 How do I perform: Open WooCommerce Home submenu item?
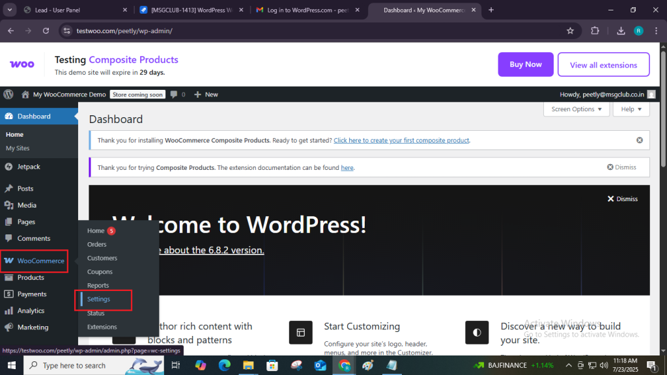click(96, 231)
